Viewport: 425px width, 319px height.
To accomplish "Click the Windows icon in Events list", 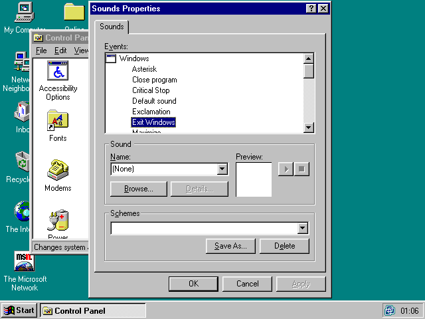I will (x=111, y=58).
